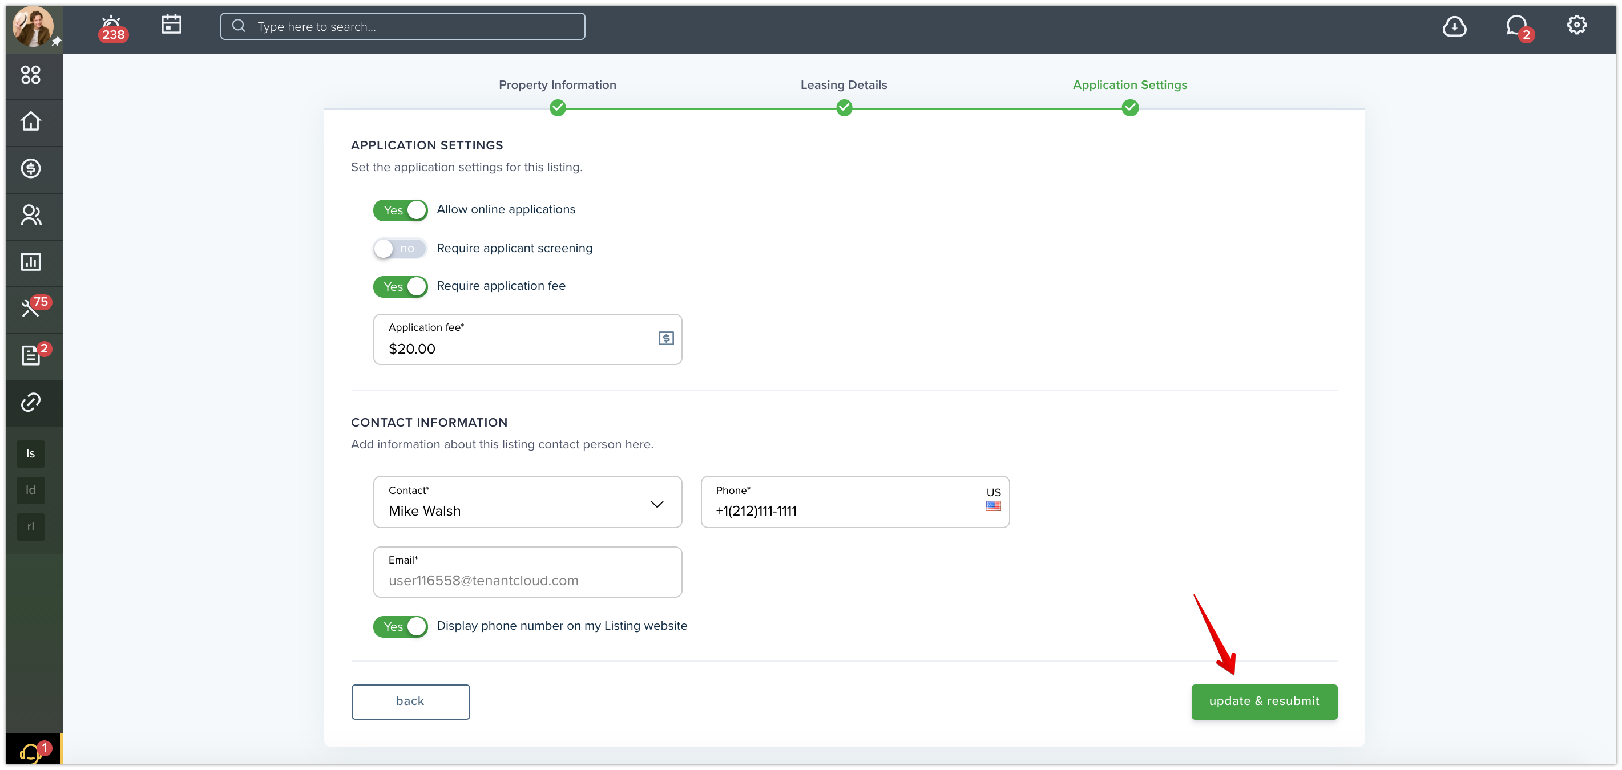Open the calendar icon in top bar
Screen dimensions: 1622x770
[171, 25]
